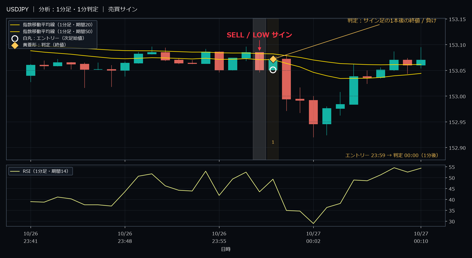Image resolution: width=472 pixels, height=258 pixels.
Task: Click the annotation 判定：サイン足の1本後の終値 / 負け
Action: click(x=392, y=21)
